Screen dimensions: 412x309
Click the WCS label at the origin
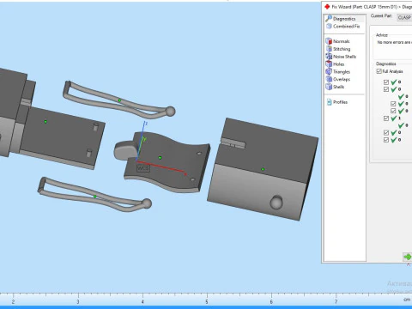(142, 168)
